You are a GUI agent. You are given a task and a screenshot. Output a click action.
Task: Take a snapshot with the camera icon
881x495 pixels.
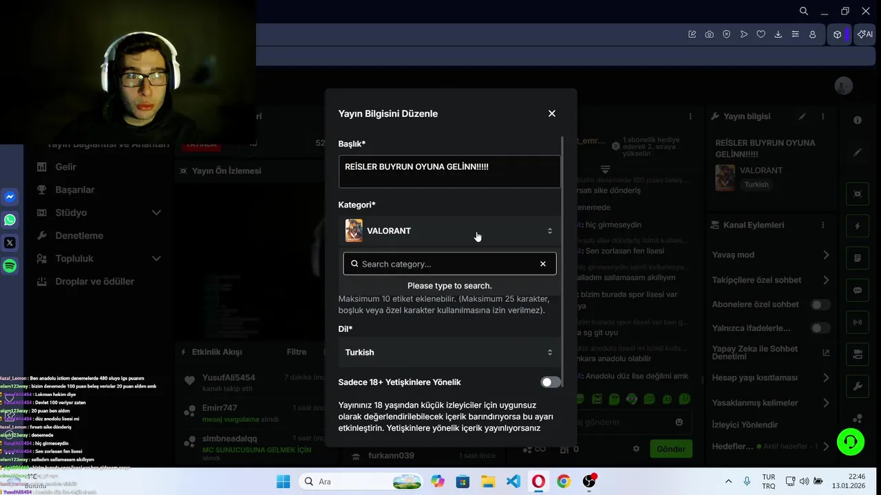[709, 34]
